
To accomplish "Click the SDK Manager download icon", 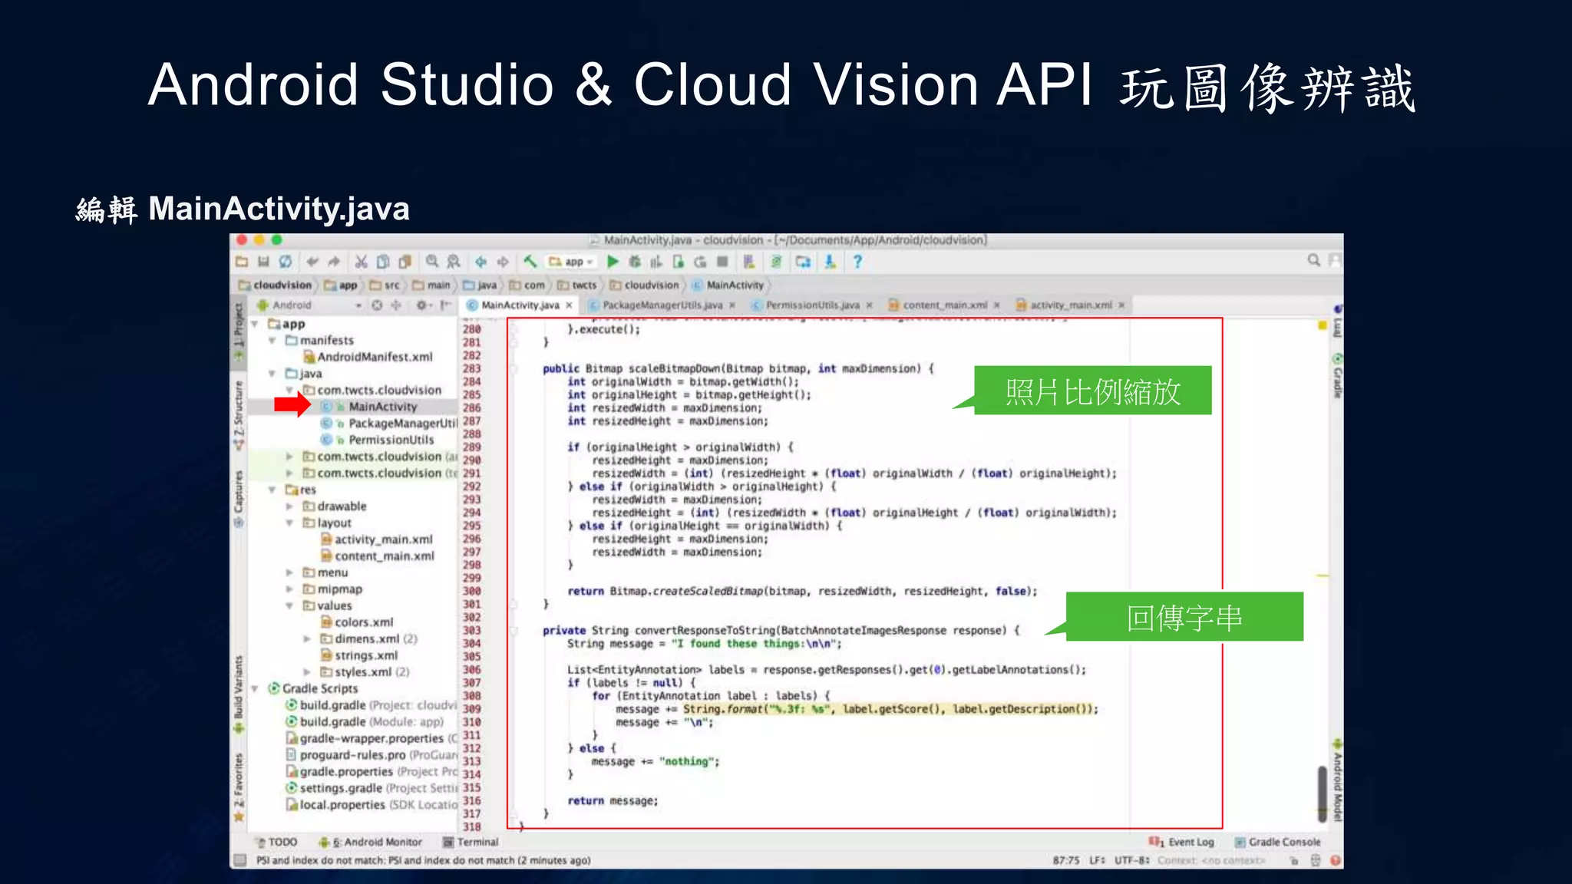I will coord(830,262).
